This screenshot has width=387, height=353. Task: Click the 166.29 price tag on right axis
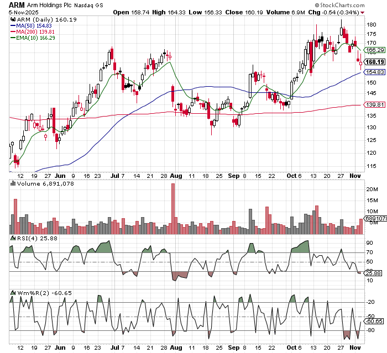coord(375,50)
